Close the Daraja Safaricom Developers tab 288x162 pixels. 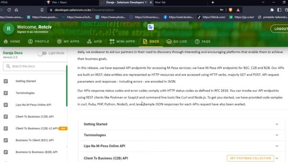[x=151, y=2]
